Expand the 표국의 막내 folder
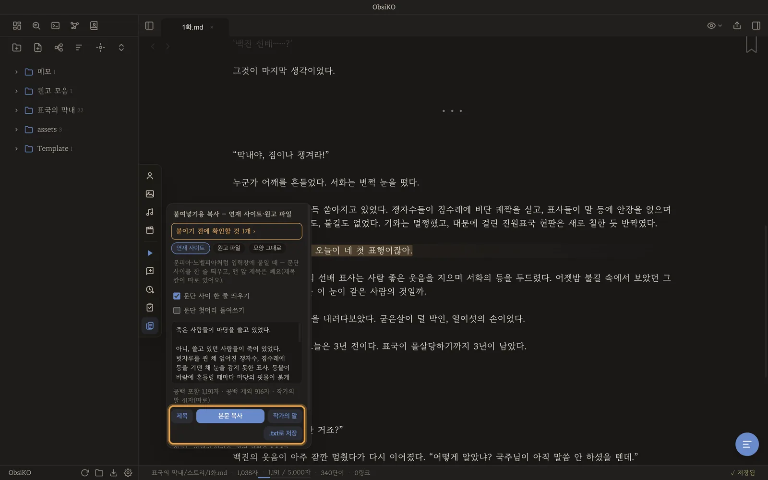Screen dimensions: 768x480 [x=16, y=110]
